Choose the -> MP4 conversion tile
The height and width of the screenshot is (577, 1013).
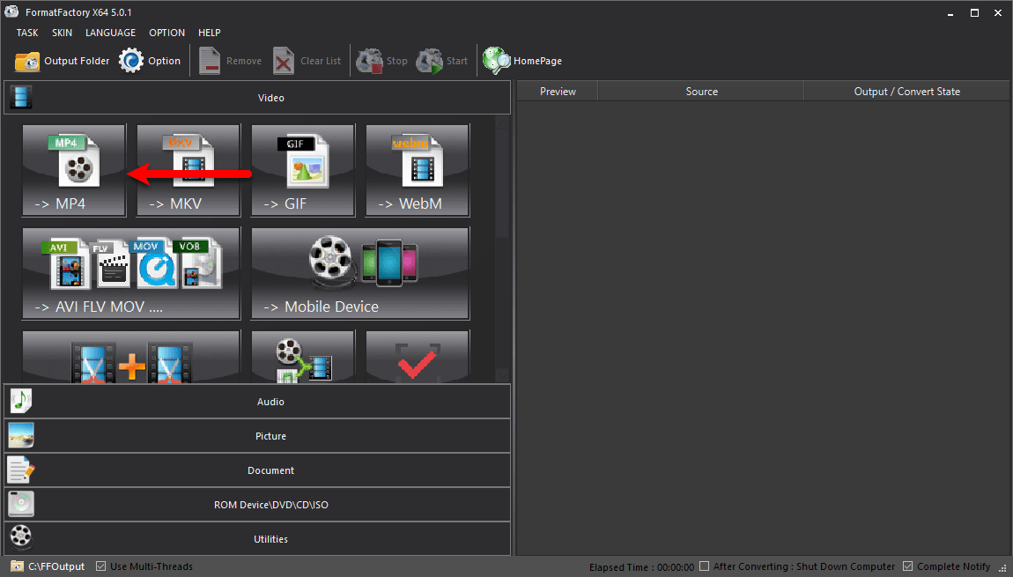pyautogui.click(x=74, y=171)
